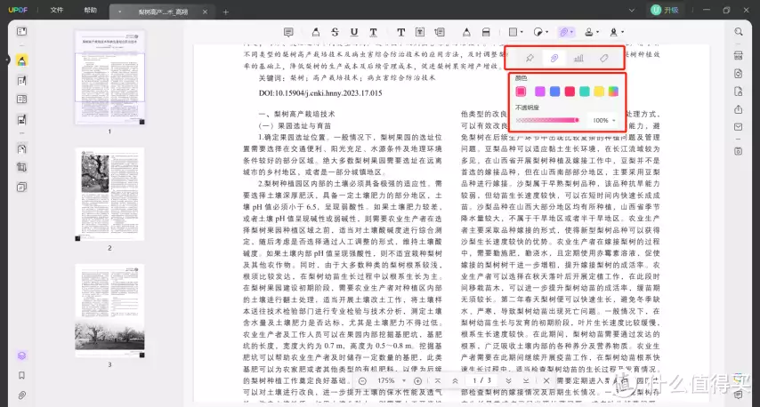Choose the chart graph attachment style
760x407 pixels.
(578, 59)
